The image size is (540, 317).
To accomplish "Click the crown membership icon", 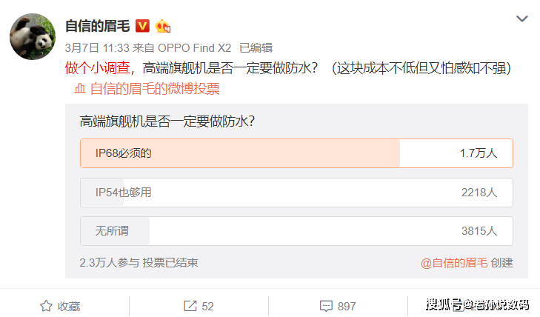I will 163,26.
